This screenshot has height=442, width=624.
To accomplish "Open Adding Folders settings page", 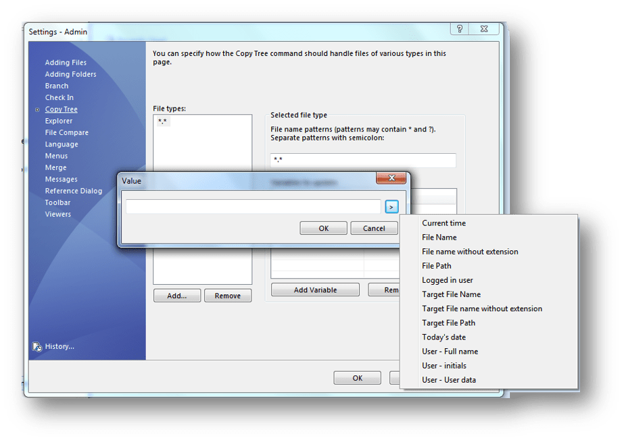I will tap(70, 74).
